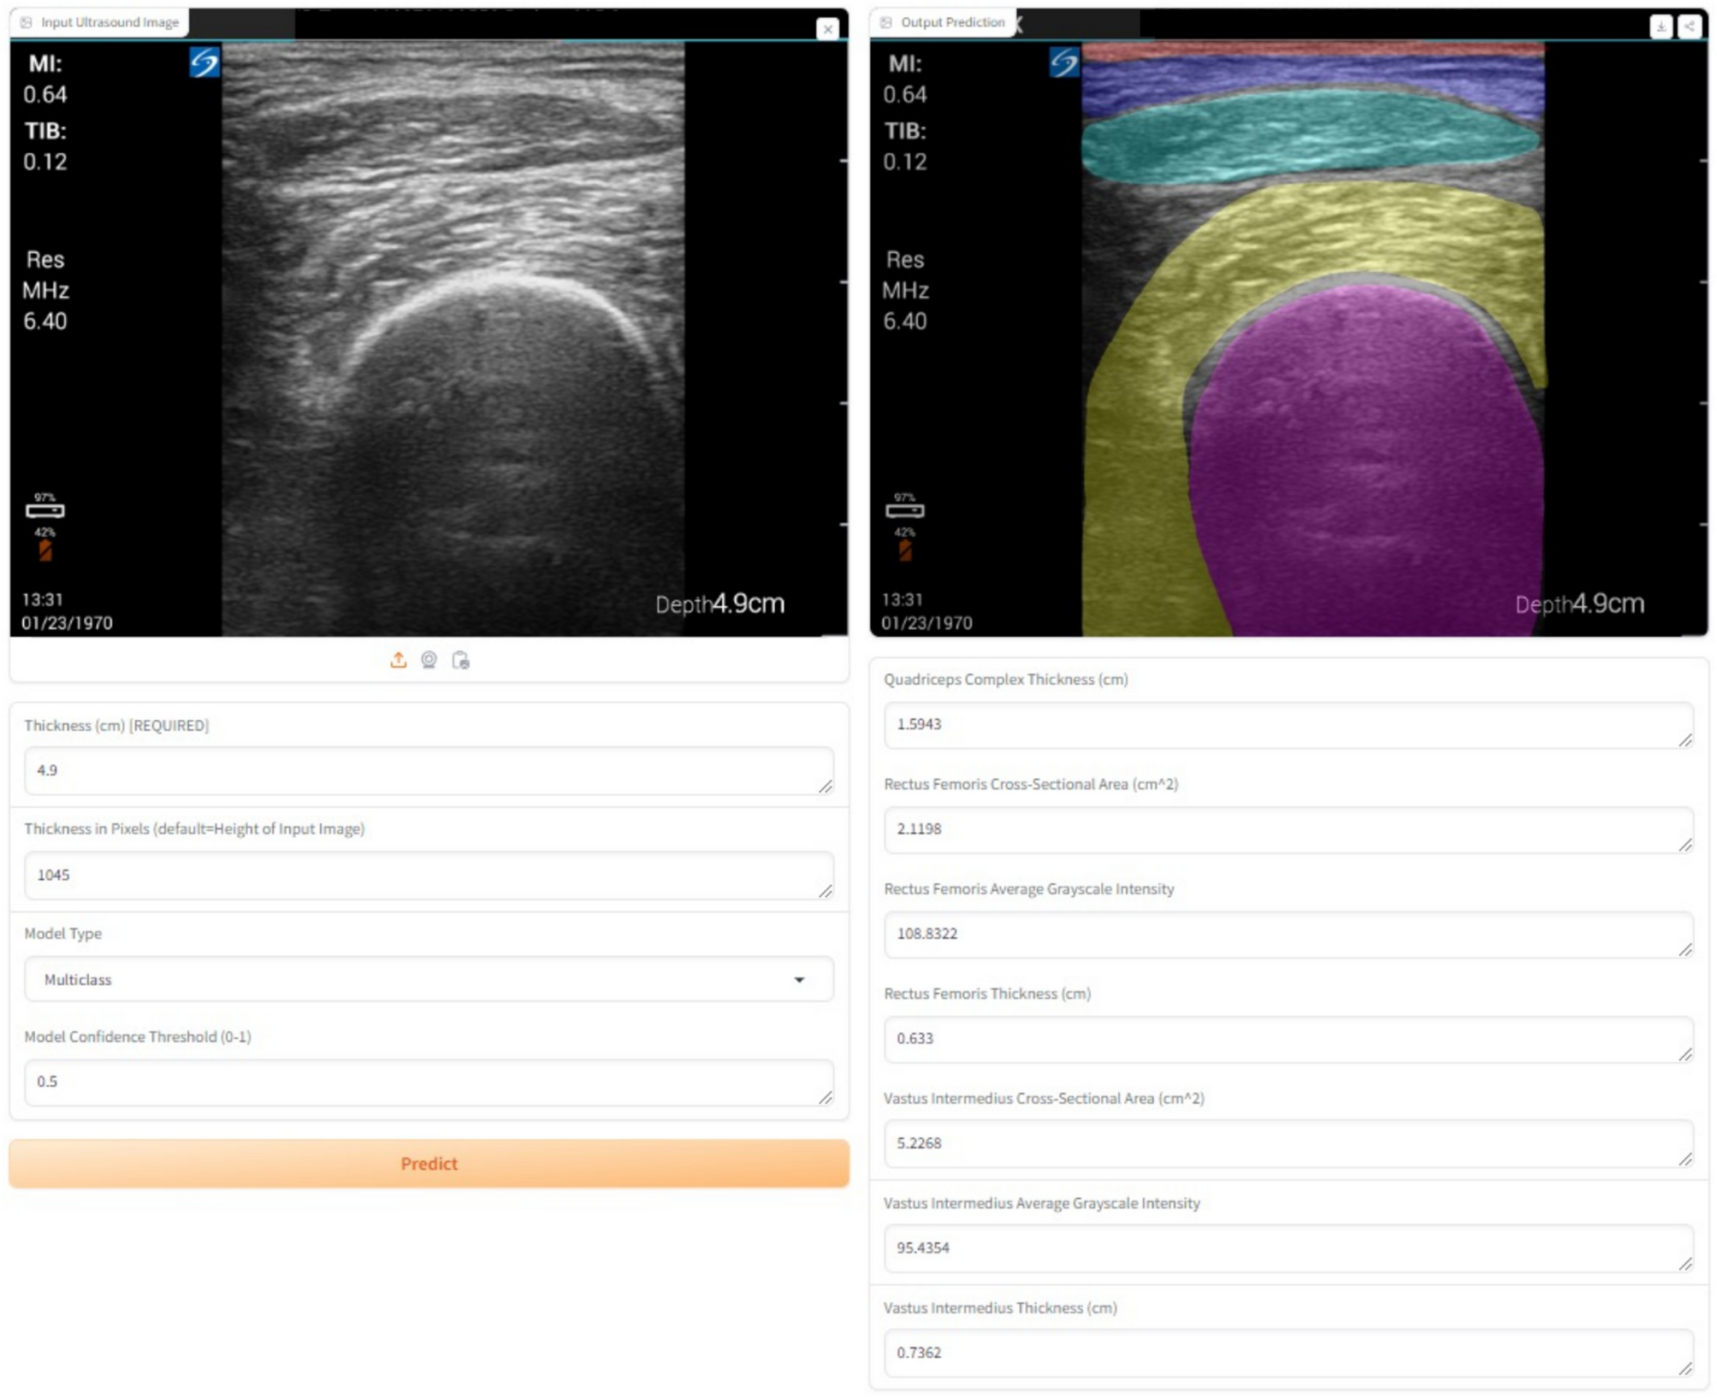Select the Multiclass combo box
The height and width of the screenshot is (1398, 1717).
point(411,979)
